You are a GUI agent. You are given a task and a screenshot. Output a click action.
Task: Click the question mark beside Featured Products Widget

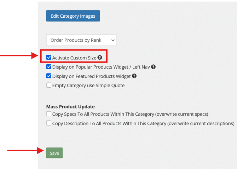pyautogui.click(x=134, y=76)
